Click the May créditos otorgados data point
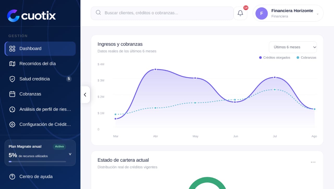The image size is (334, 189). pos(195,78)
